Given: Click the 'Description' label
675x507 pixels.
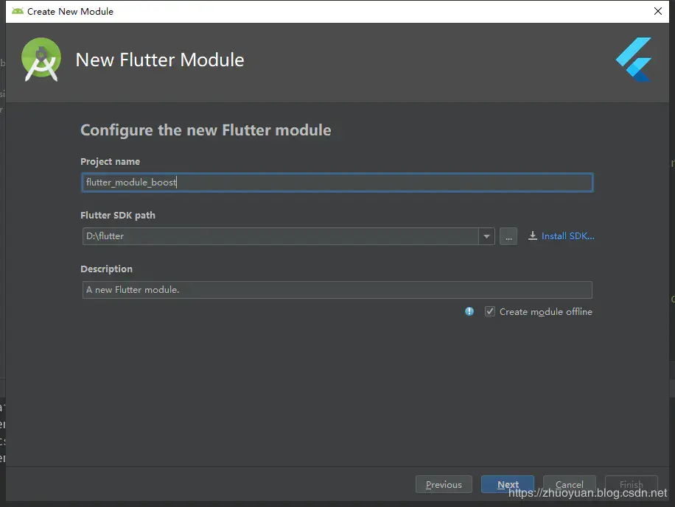Looking at the screenshot, I should click(106, 269).
